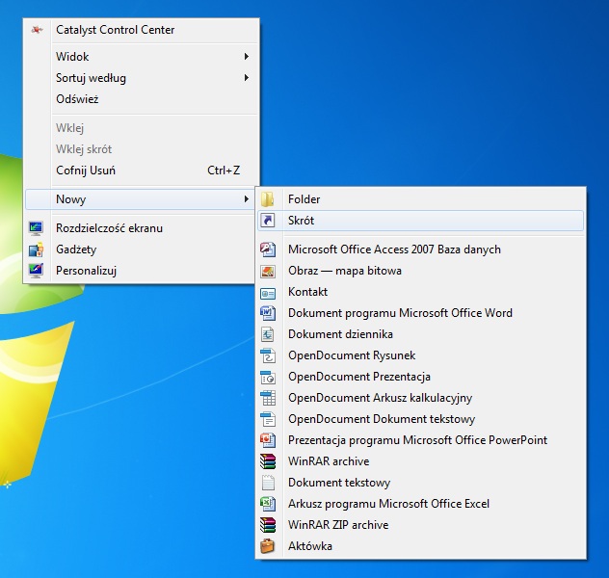The image size is (609, 578).
Task: Expand the Sortuj według submenu arrow
Action: 247,78
